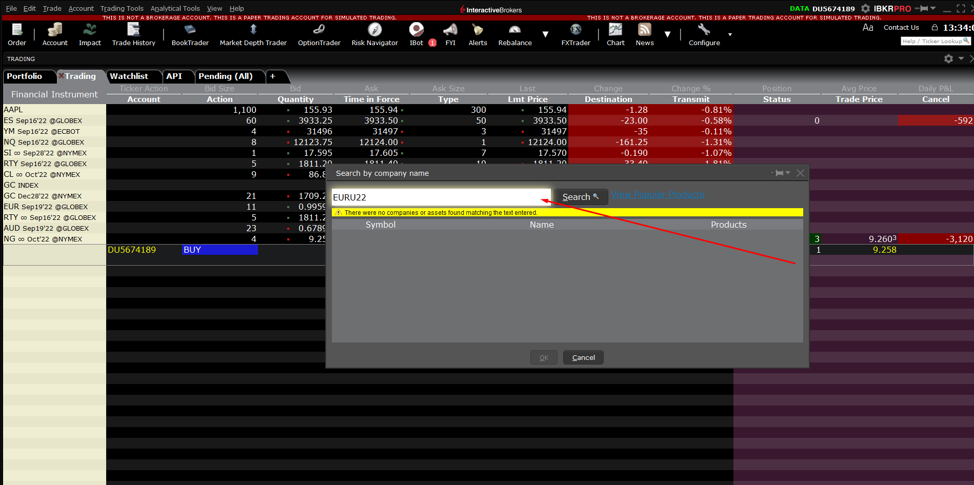The width and height of the screenshot is (974, 485).
Task: Launch FXTrader from the toolbar
Action: coord(575,34)
